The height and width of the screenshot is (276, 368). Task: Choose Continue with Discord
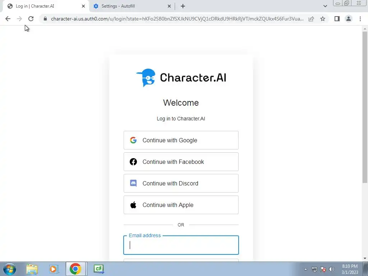pos(181,183)
